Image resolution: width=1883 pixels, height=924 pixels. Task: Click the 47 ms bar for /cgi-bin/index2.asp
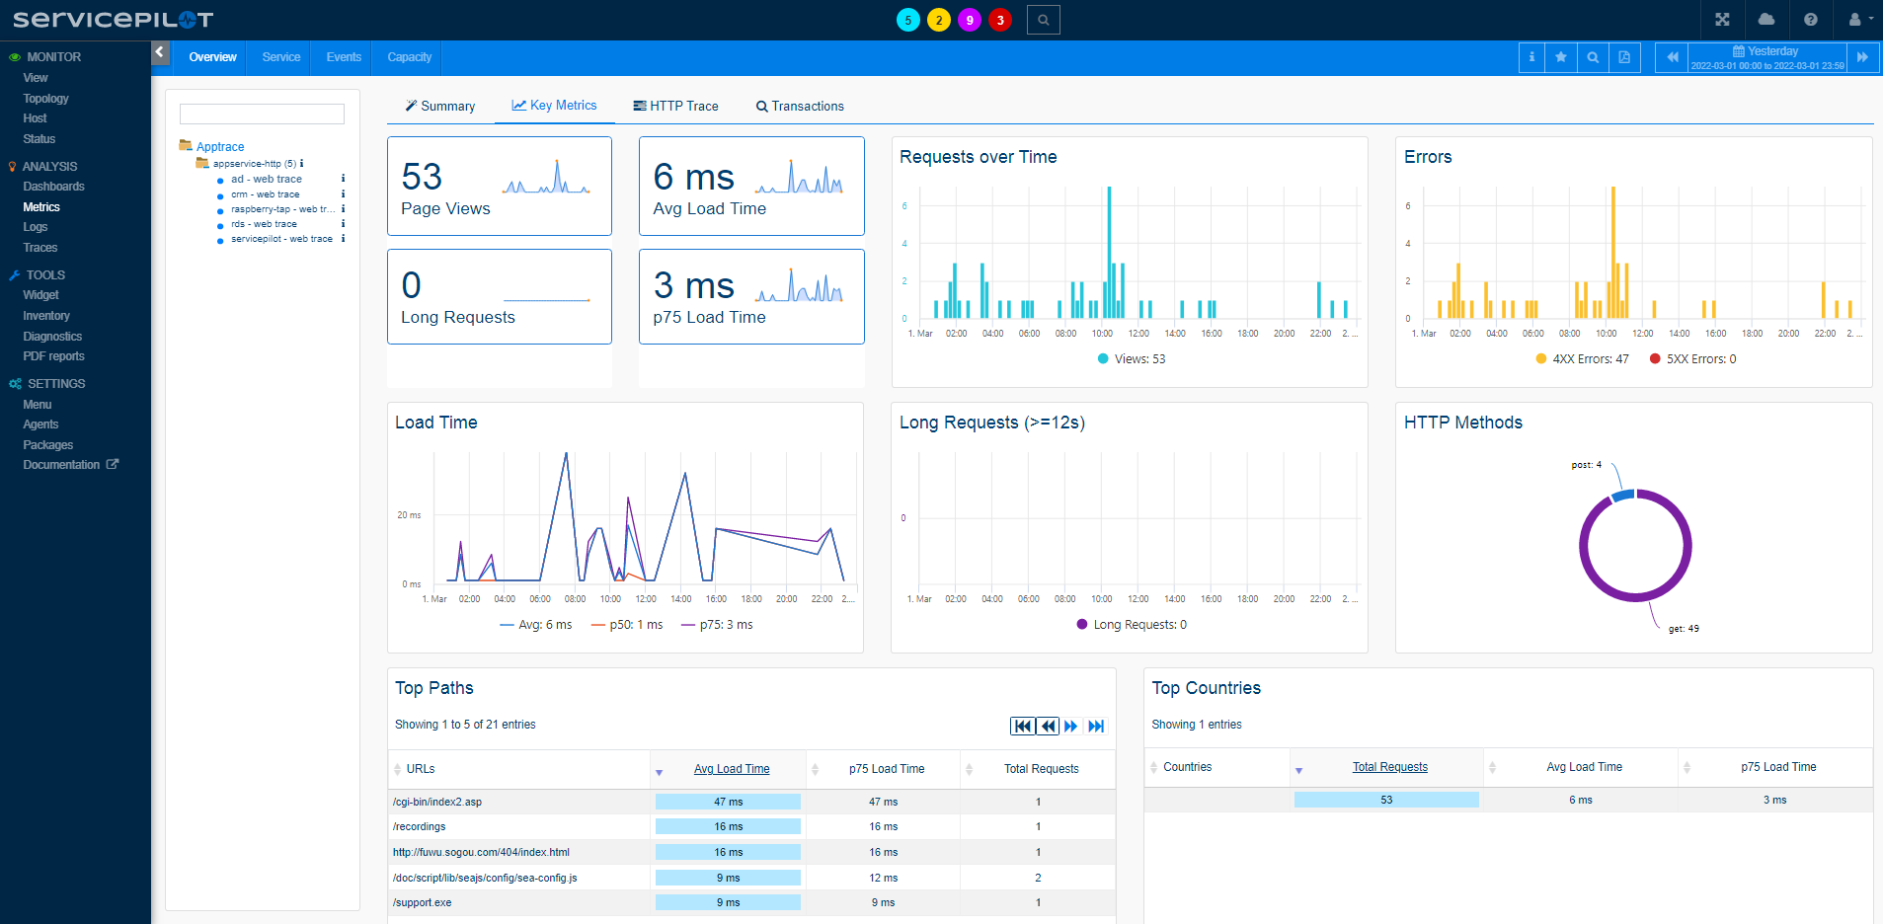(728, 802)
